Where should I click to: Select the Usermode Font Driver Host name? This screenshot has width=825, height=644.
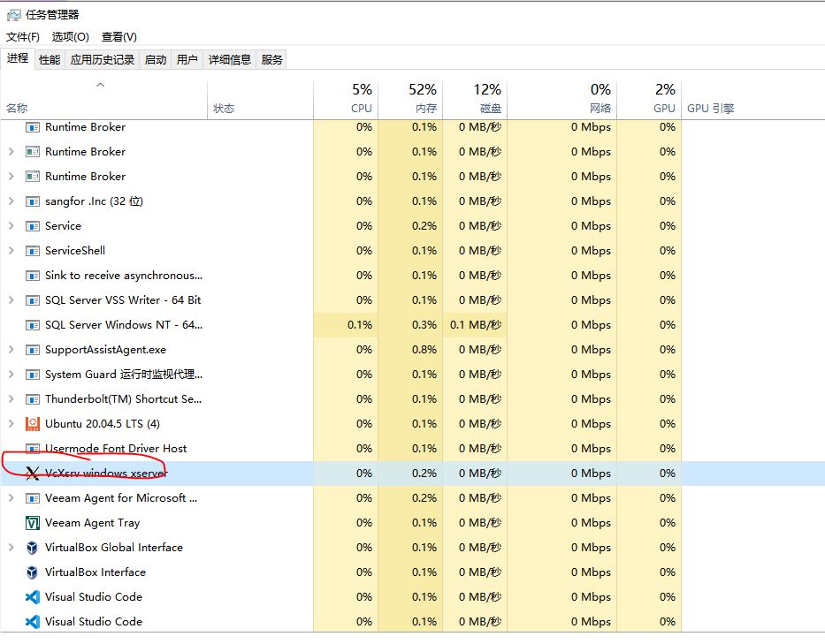point(116,449)
